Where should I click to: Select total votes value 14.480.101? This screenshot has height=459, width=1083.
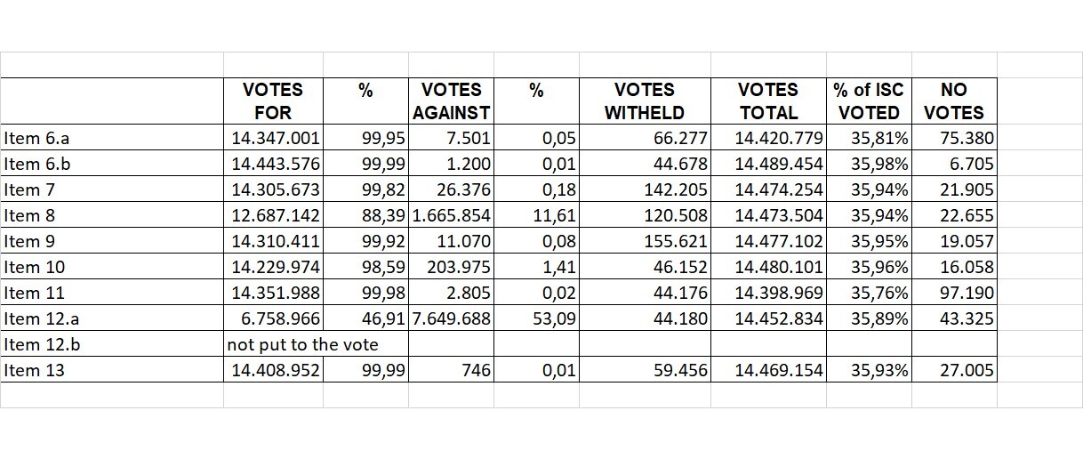pos(781,268)
